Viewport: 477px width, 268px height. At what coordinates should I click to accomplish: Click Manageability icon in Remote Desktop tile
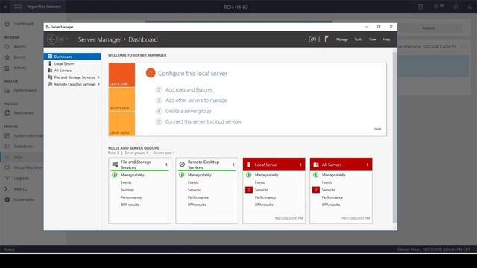click(x=182, y=175)
